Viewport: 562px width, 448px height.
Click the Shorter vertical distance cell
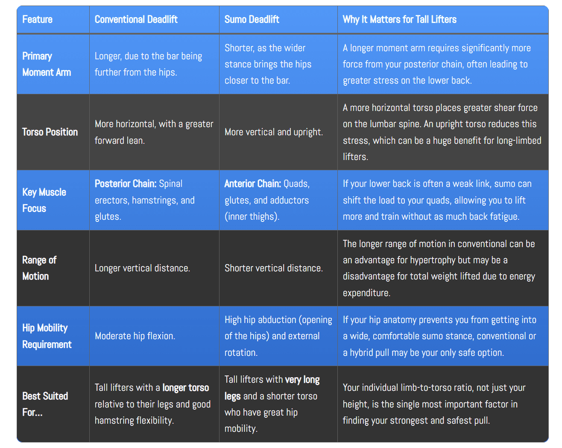click(x=273, y=268)
